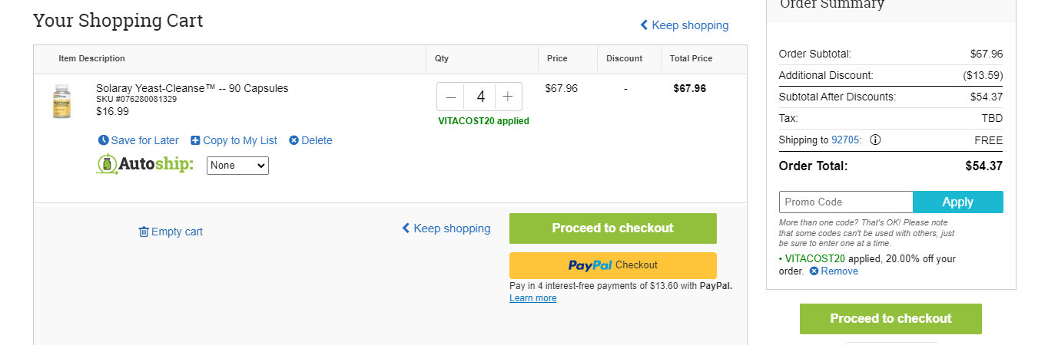Screen dimensions: 1058x345
Task: Click the Solaray Yeast-Cleanse product thumbnail
Action: tap(61, 101)
